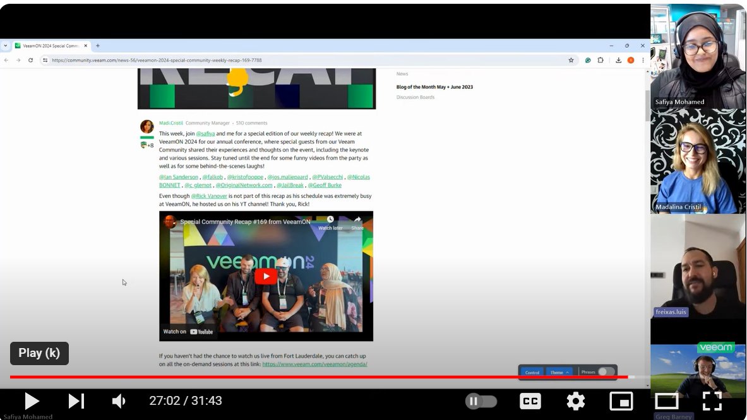Select Madalina Cristil's video tile

[698, 161]
